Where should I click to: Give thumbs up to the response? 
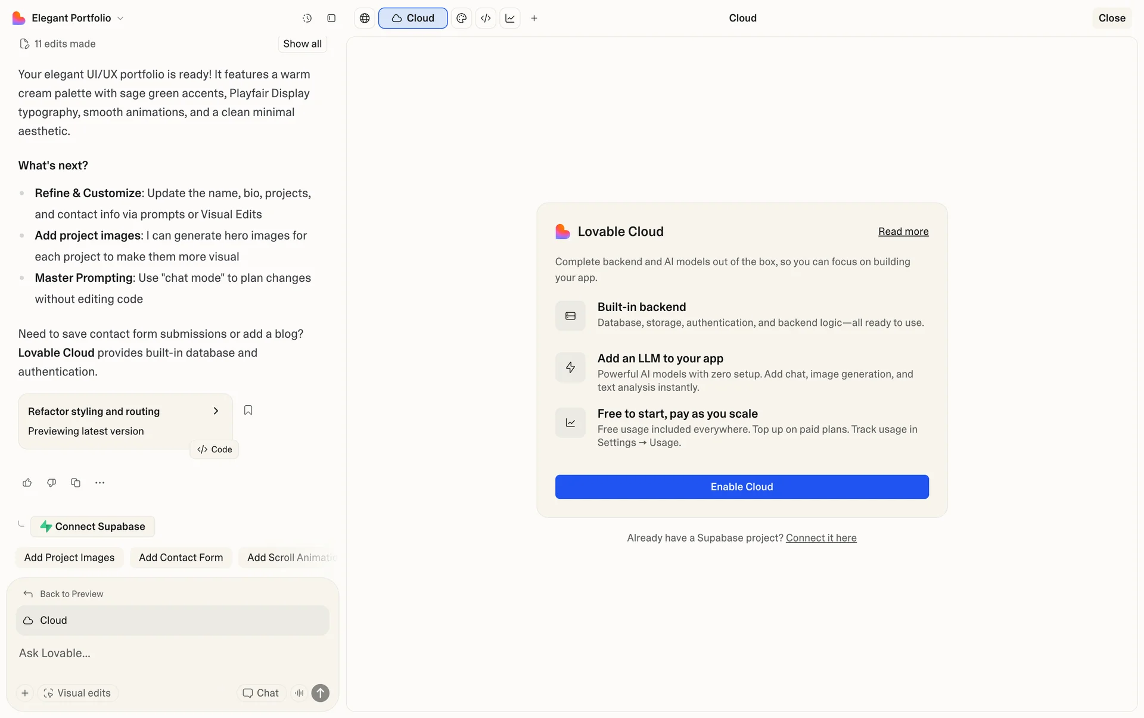pos(27,483)
